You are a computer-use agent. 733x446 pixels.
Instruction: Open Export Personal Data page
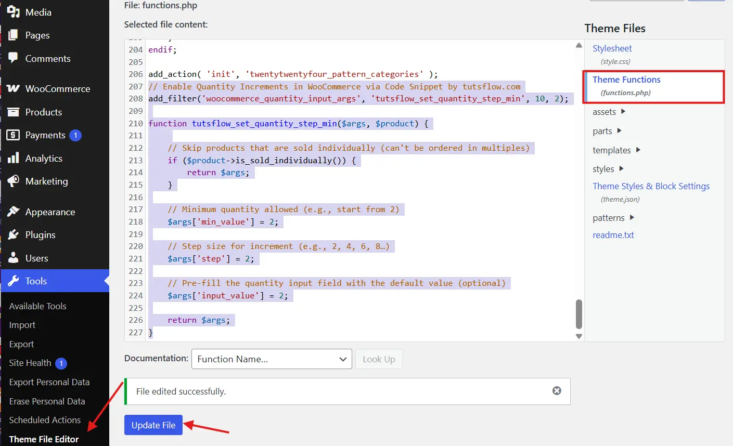(x=49, y=382)
